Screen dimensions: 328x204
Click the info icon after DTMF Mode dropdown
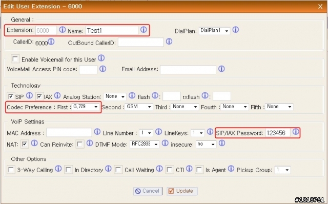pos(165,143)
